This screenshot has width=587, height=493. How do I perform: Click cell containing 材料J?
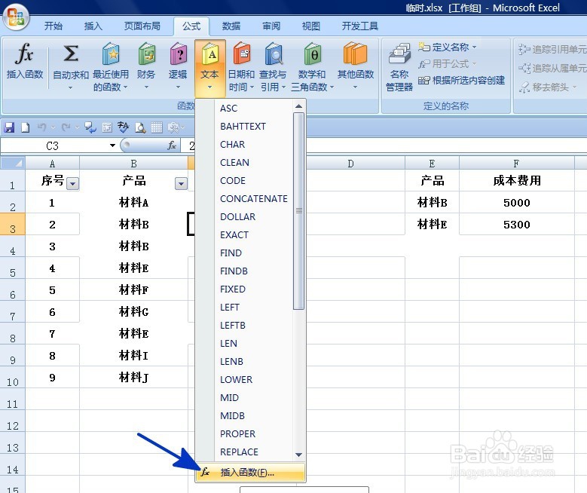pos(133,377)
